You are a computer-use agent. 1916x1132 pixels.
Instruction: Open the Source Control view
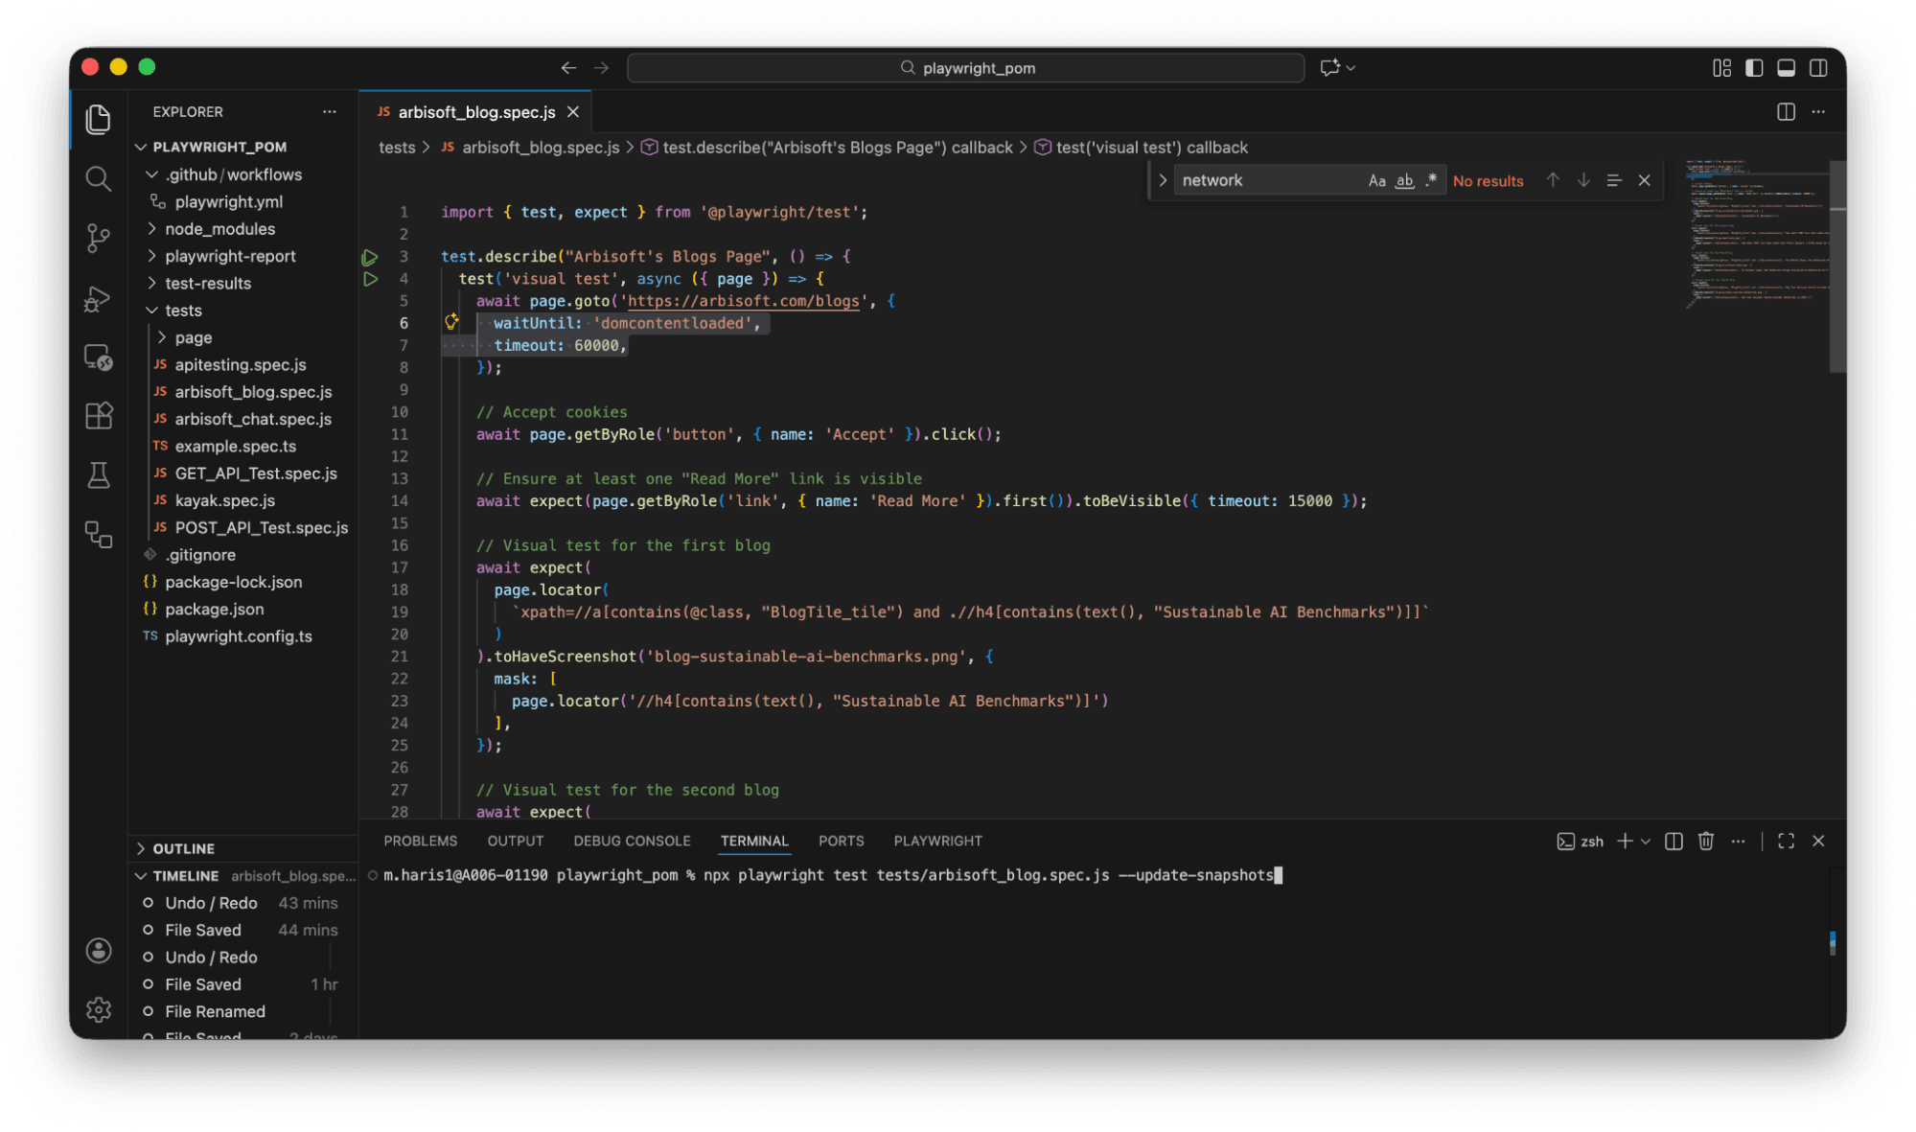pyautogui.click(x=98, y=238)
